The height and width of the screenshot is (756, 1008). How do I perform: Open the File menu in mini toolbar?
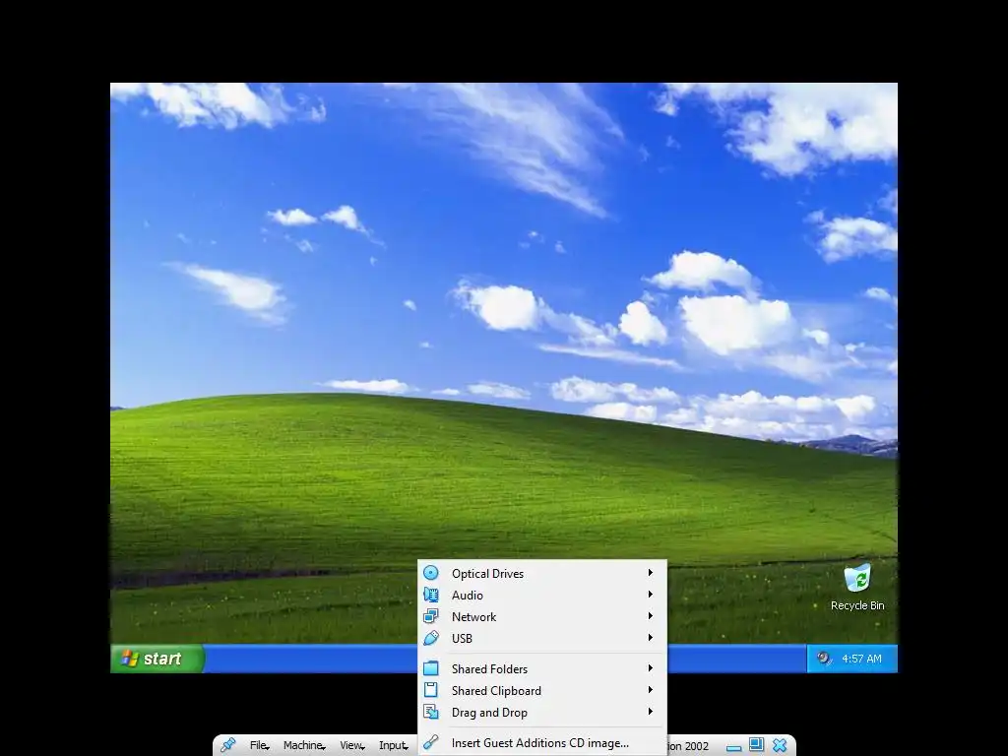point(259,745)
